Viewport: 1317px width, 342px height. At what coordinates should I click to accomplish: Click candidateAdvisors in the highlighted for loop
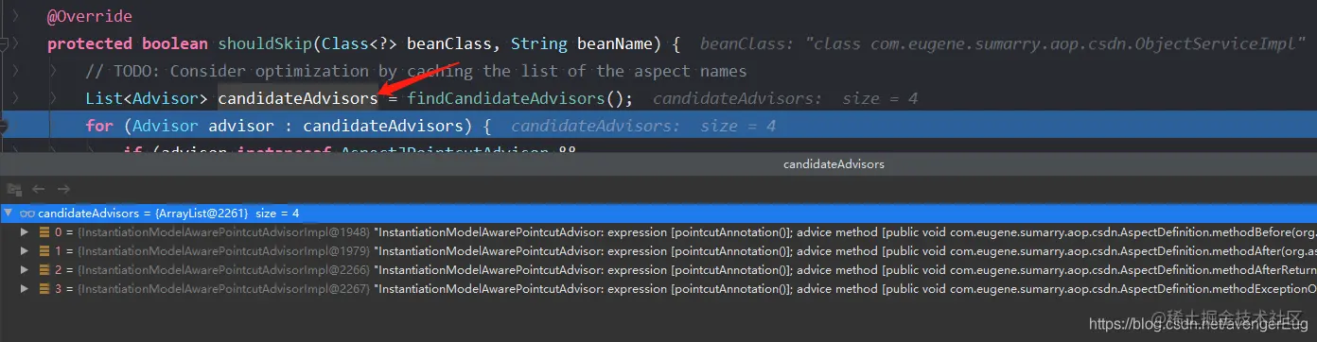[383, 126]
